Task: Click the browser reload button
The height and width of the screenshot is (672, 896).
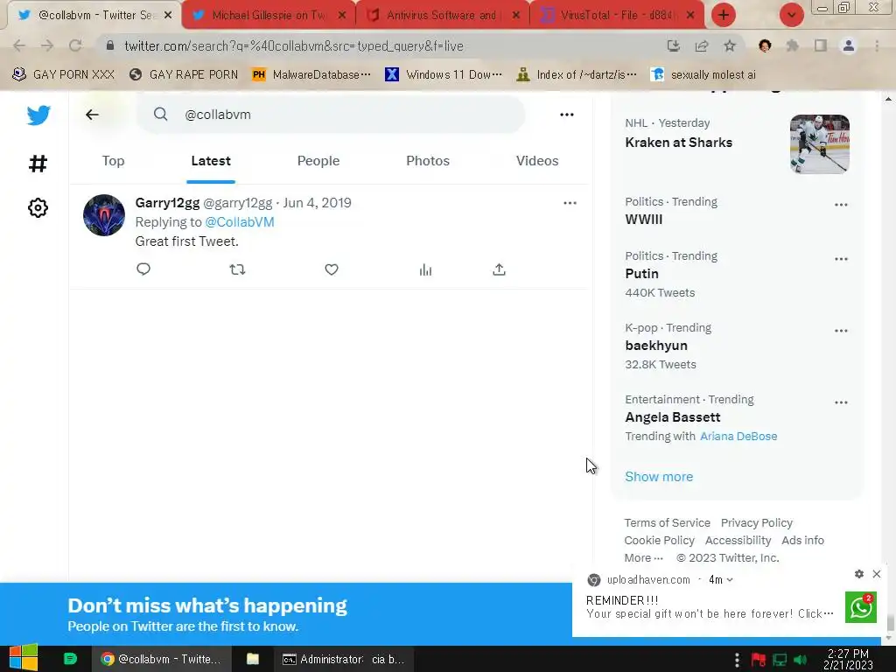Action: [75, 45]
